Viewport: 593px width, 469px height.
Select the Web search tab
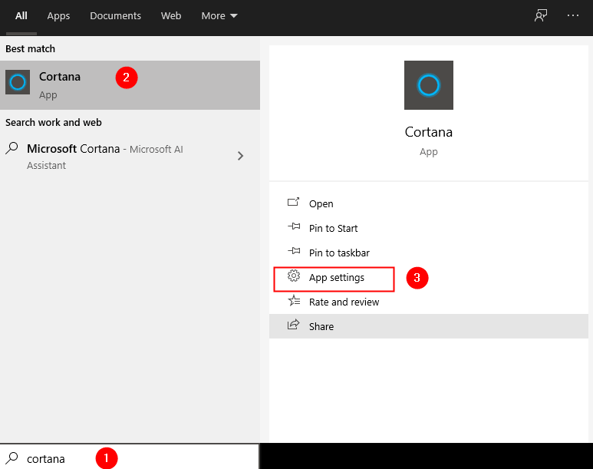tap(171, 15)
